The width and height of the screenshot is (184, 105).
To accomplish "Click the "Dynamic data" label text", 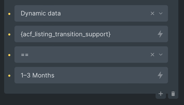I will click(x=41, y=13).
